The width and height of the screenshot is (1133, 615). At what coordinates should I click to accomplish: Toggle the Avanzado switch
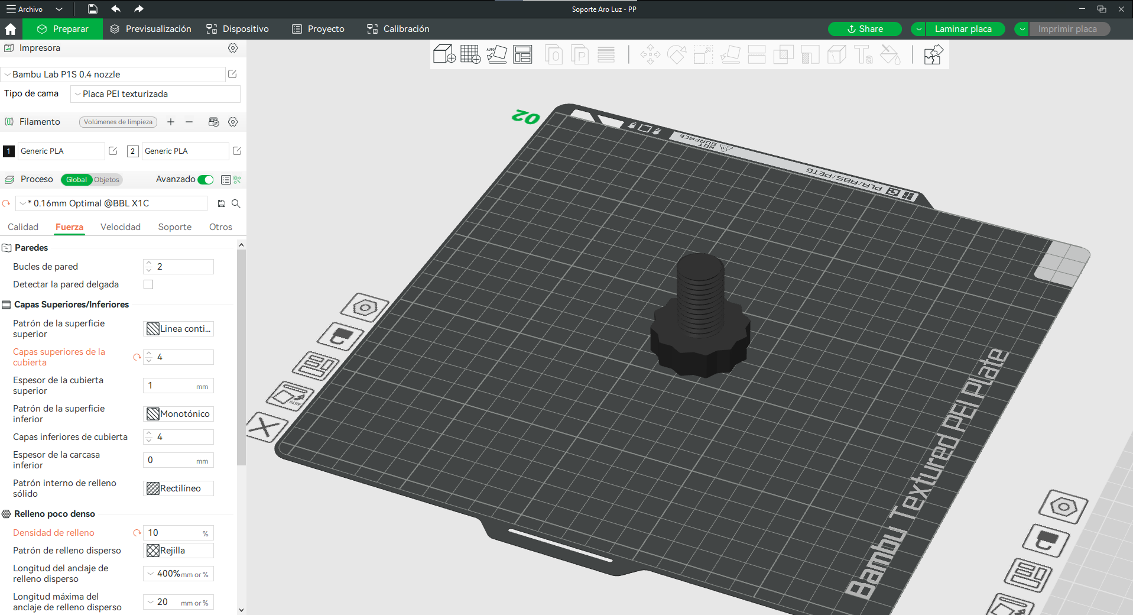[206, 179]
